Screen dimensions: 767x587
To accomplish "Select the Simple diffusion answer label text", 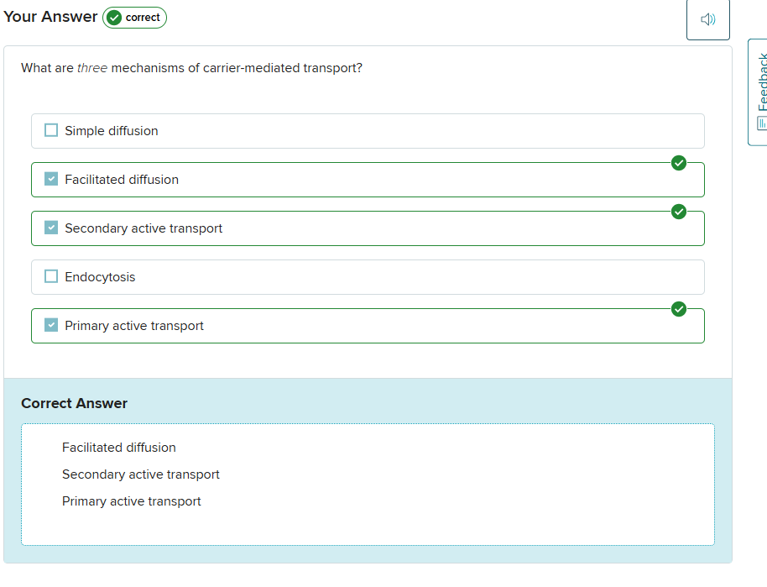I will [x=111, y=131].
